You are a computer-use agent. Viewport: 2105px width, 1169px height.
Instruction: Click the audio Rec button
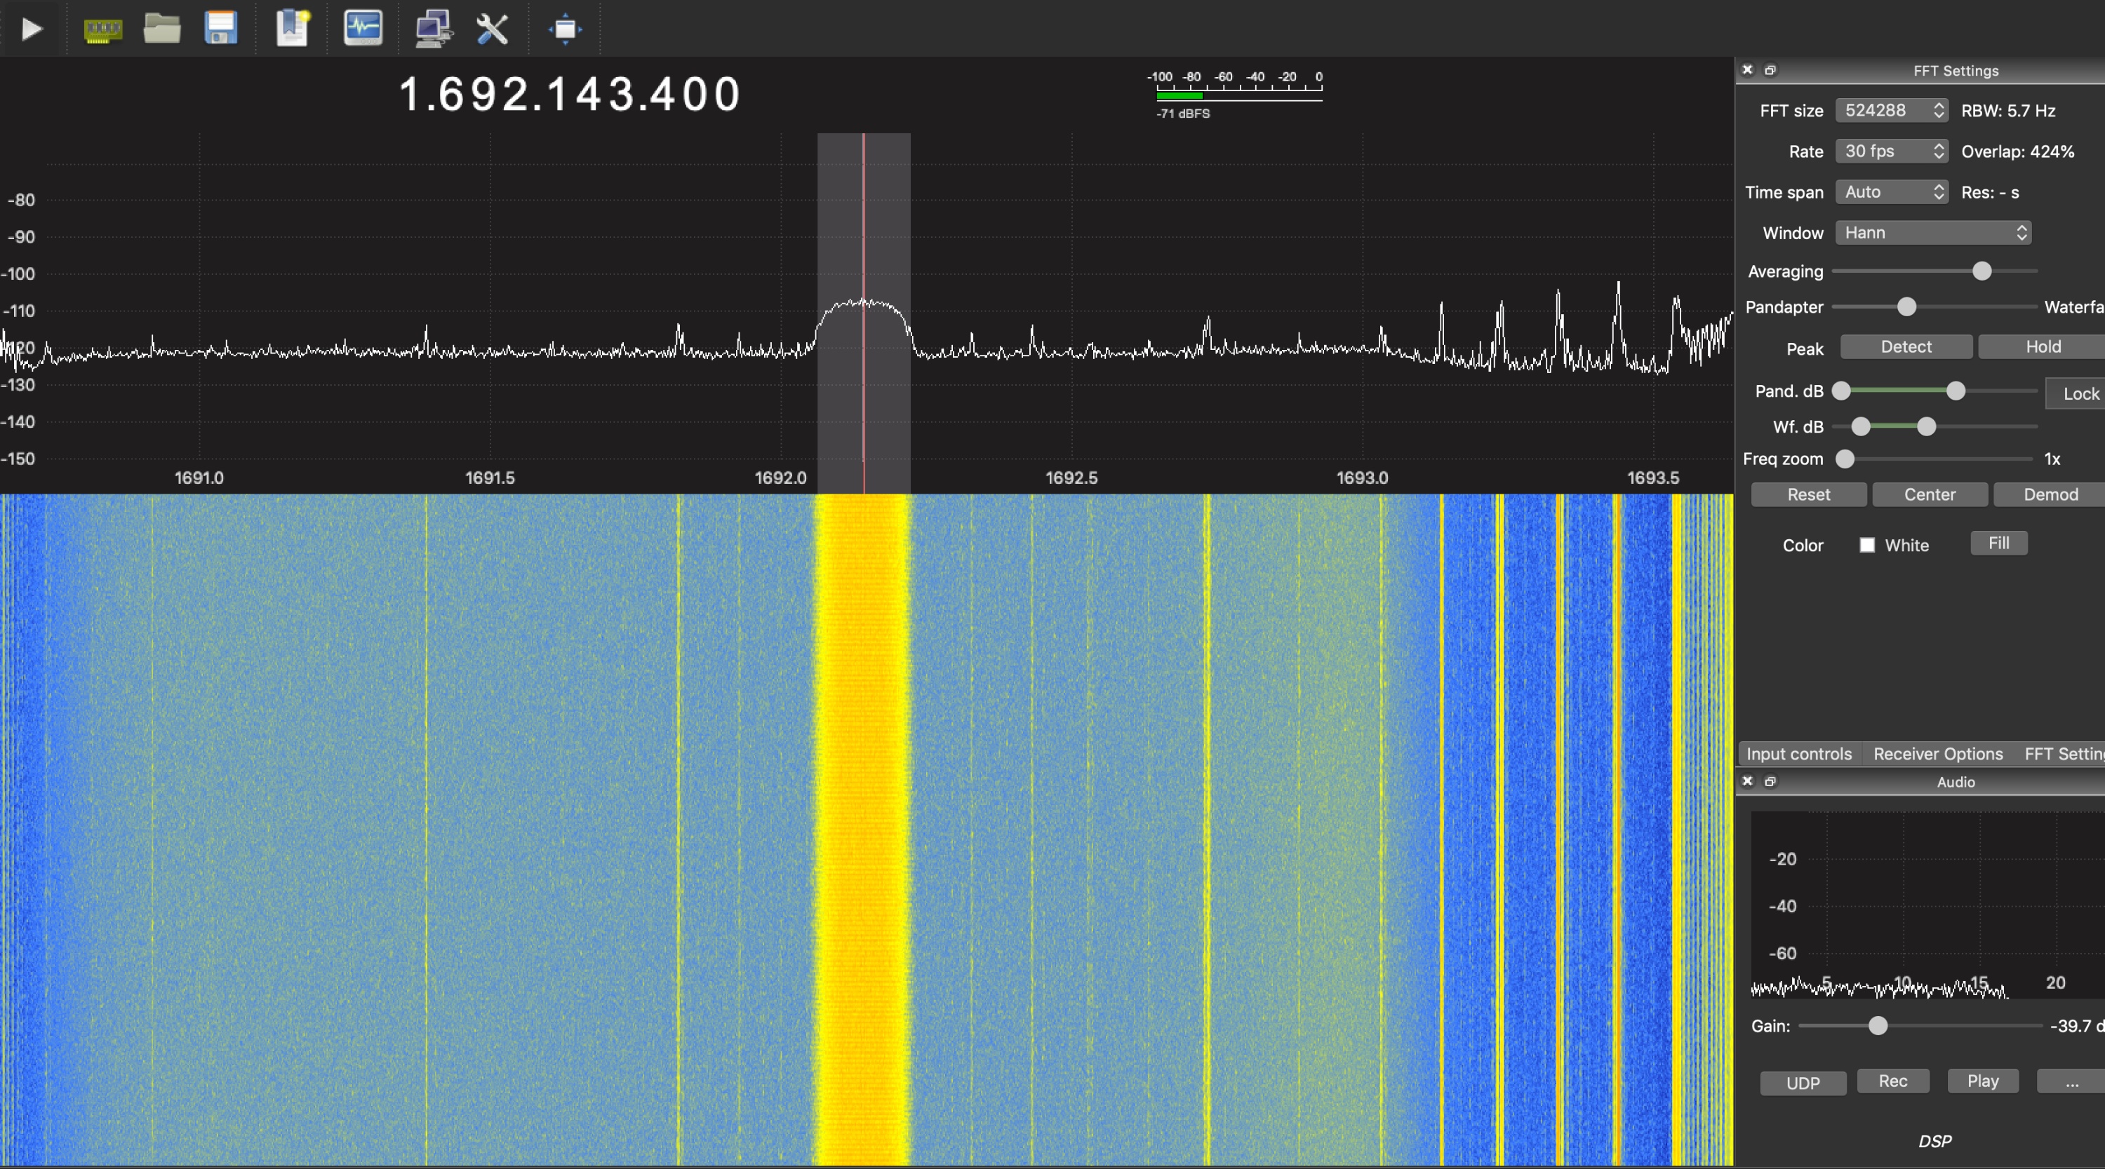(1892, 1081)
